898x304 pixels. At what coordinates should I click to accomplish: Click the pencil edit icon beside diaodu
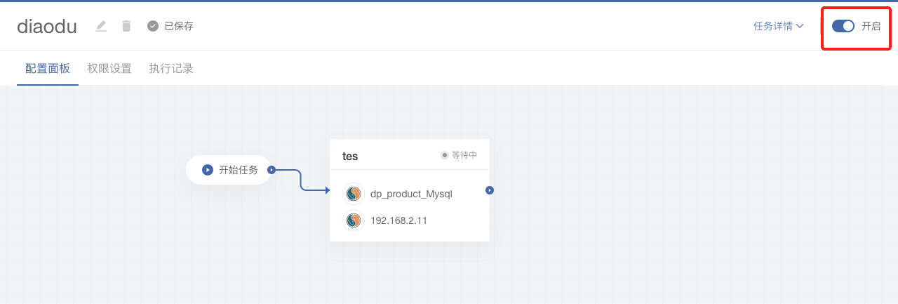click(x=101, y=26)
